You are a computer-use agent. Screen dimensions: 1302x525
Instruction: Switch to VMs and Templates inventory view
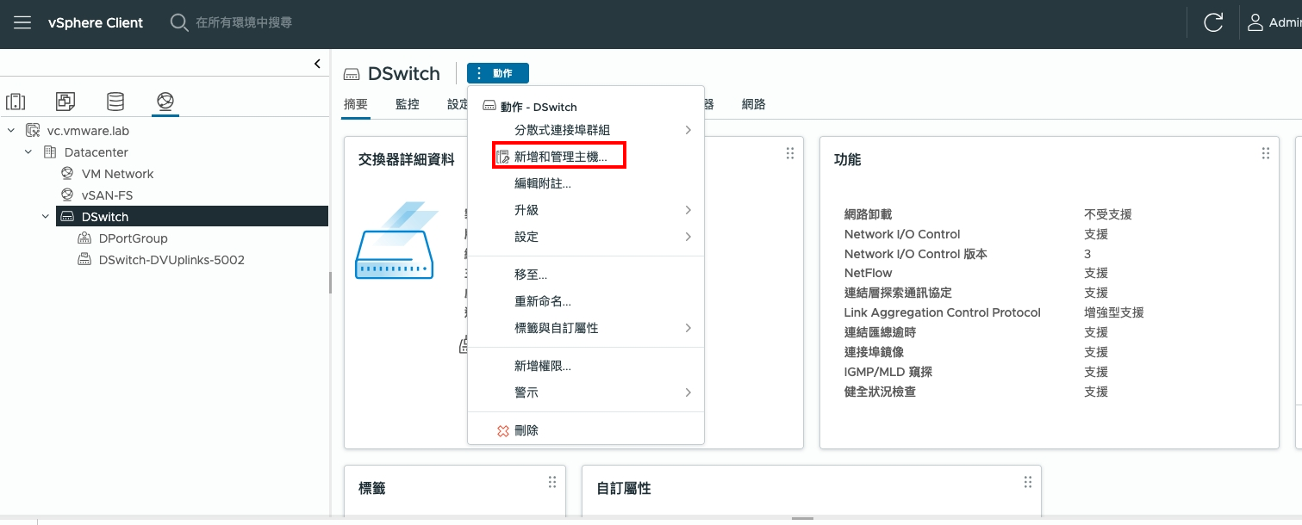point(65,102)
